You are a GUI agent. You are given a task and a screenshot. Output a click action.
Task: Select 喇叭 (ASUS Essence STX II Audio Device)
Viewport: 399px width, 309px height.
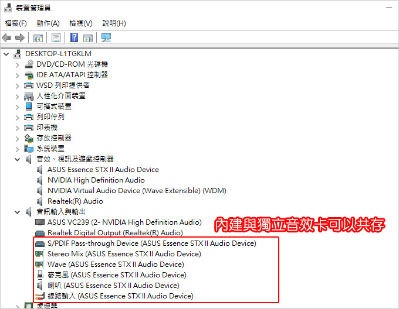(x=113, y=286)
